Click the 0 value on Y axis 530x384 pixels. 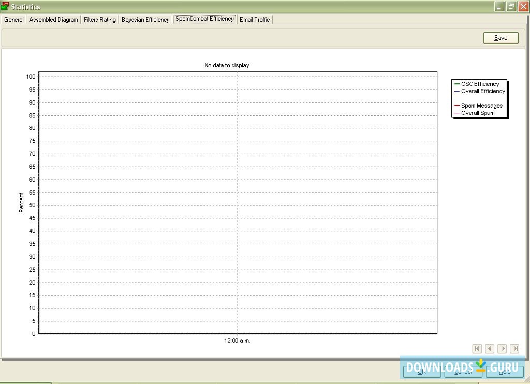pos(34,334)
